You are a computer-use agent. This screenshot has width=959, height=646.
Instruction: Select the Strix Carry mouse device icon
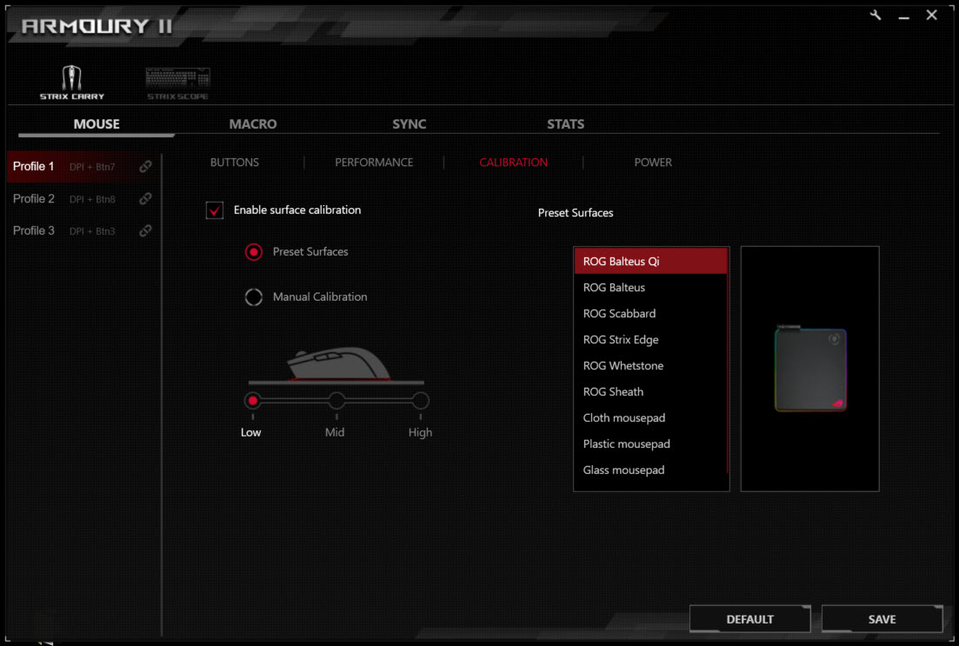click(x=72, y=83)
